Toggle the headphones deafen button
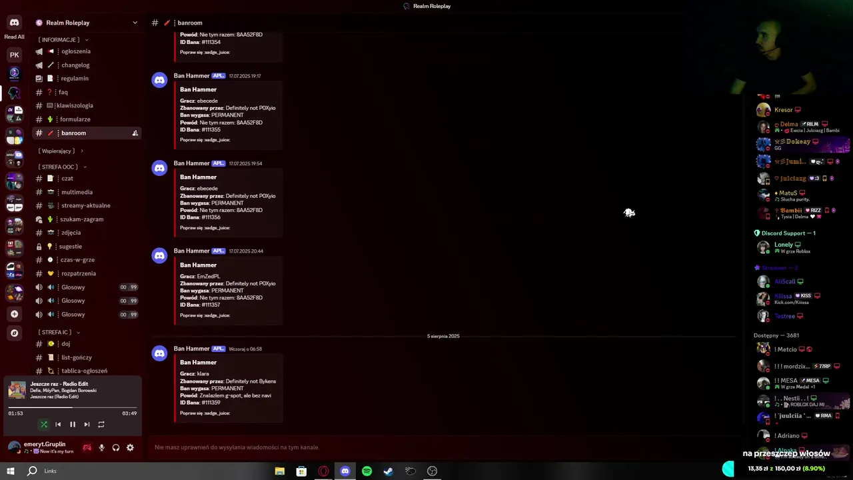Viewport: 853px width, 480px height. tap(116, 448)
